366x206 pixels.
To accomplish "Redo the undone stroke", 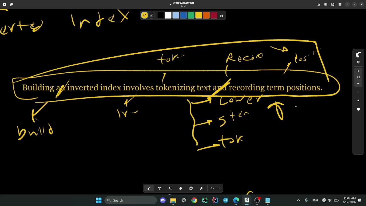I will (218, 188).
